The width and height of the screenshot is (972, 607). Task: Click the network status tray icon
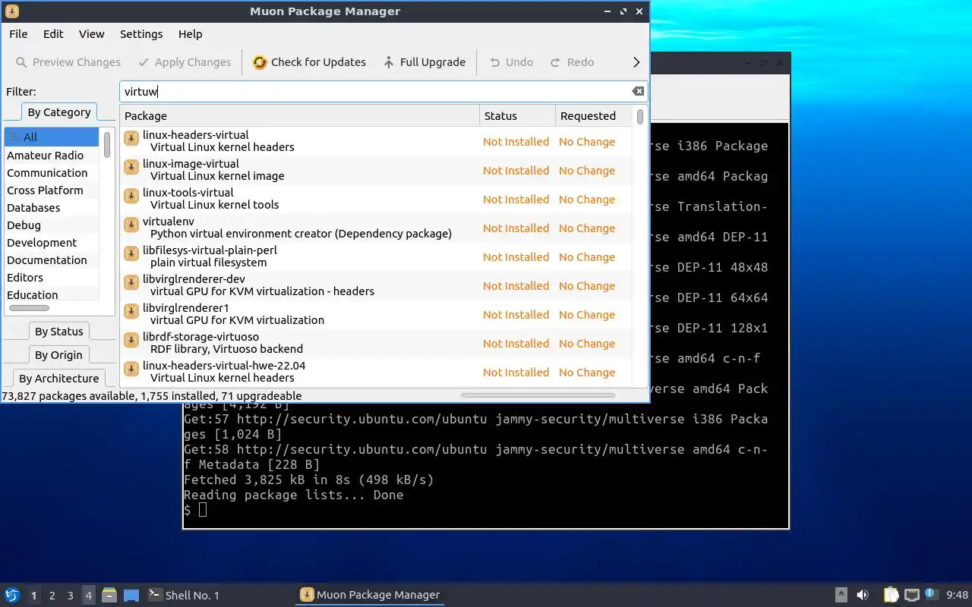(x=912, y=595)
